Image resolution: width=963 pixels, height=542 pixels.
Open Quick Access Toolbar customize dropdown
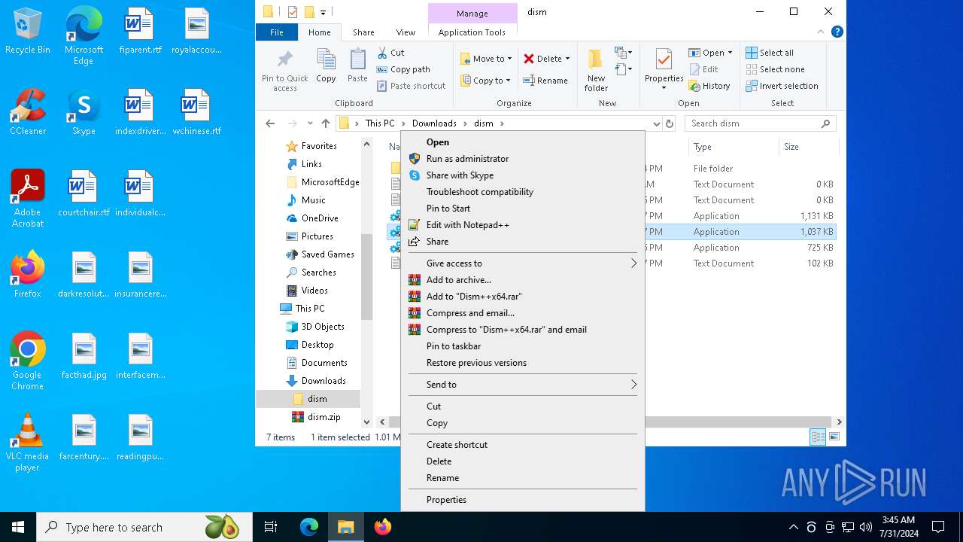click(x=323, y=12)
